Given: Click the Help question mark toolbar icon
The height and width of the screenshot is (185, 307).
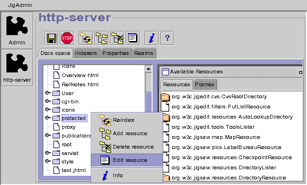Looking at the screenshot, I should (x=167, y=38).
